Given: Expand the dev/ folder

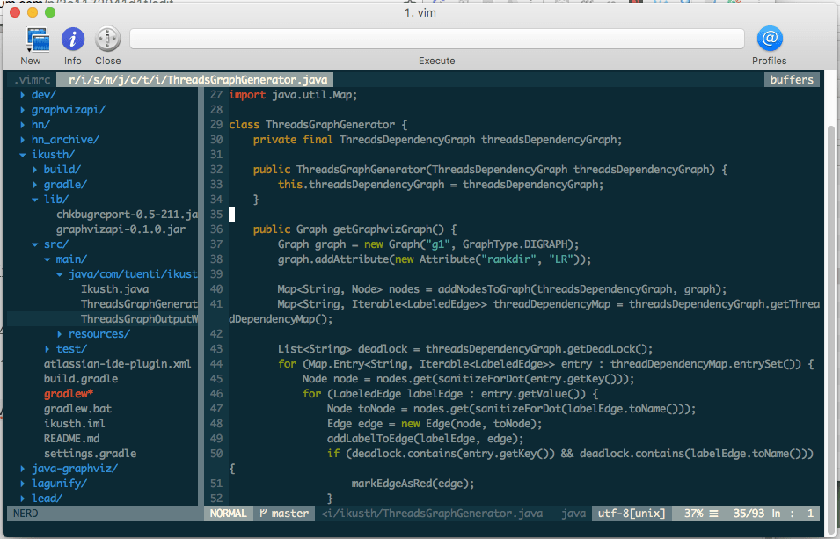Looking at the screenshot, I should (x=43, y=95).
